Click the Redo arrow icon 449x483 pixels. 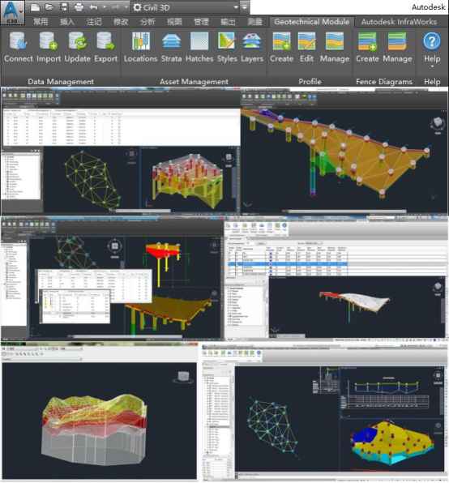tap(116, 7)
